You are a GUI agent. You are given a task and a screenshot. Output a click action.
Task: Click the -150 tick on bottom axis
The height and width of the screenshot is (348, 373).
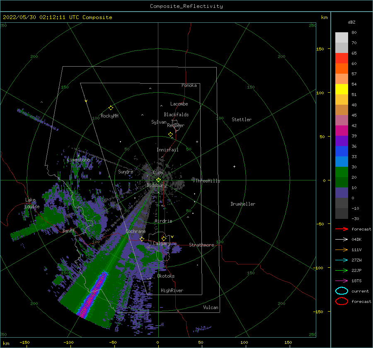(x=24, y=342)
